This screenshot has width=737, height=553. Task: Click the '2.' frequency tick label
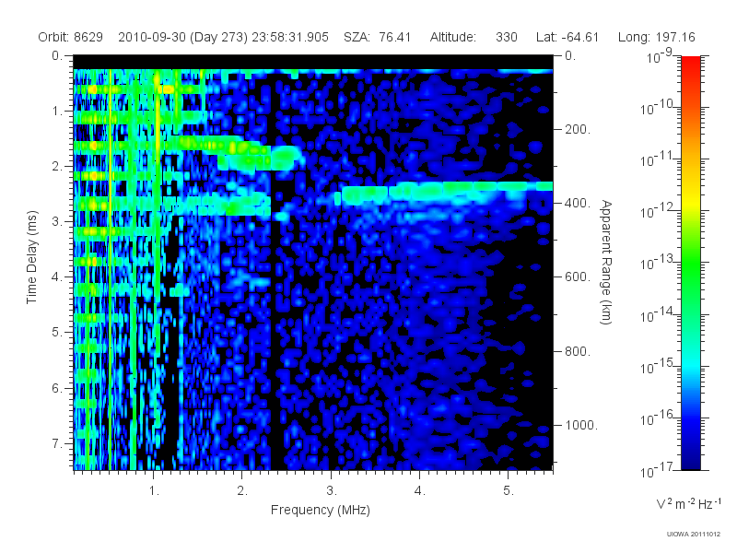pyautogui.click(x=242, y=491)
